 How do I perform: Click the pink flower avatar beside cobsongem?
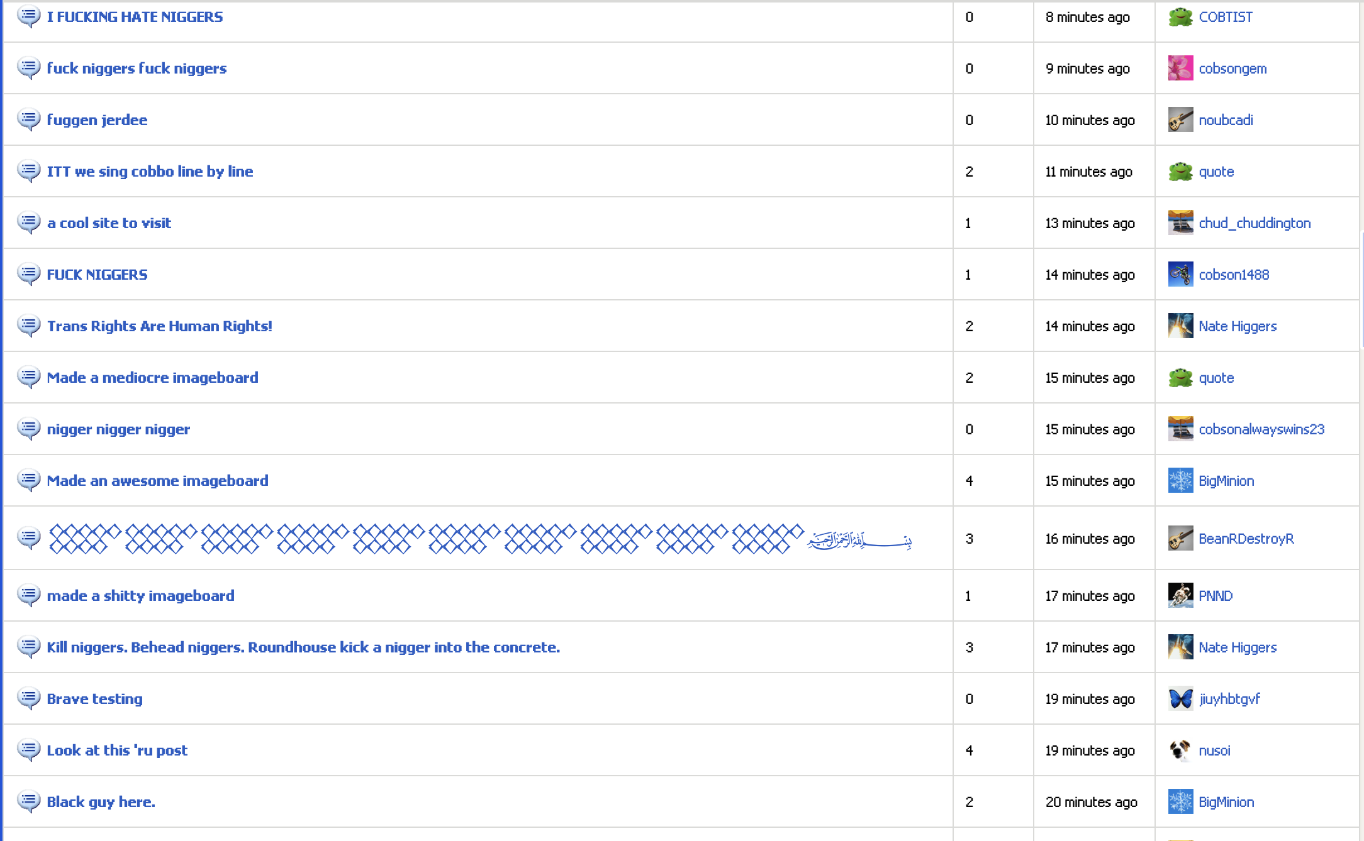click(x=1180, y=69)
